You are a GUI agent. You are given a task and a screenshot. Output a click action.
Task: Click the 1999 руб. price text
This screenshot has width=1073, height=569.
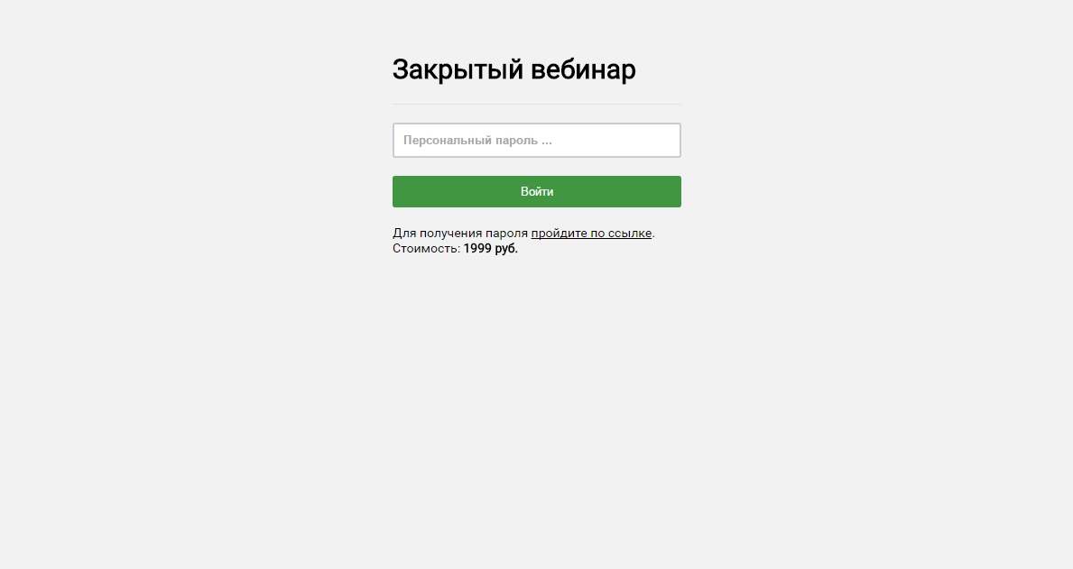(x=491, y=248)
